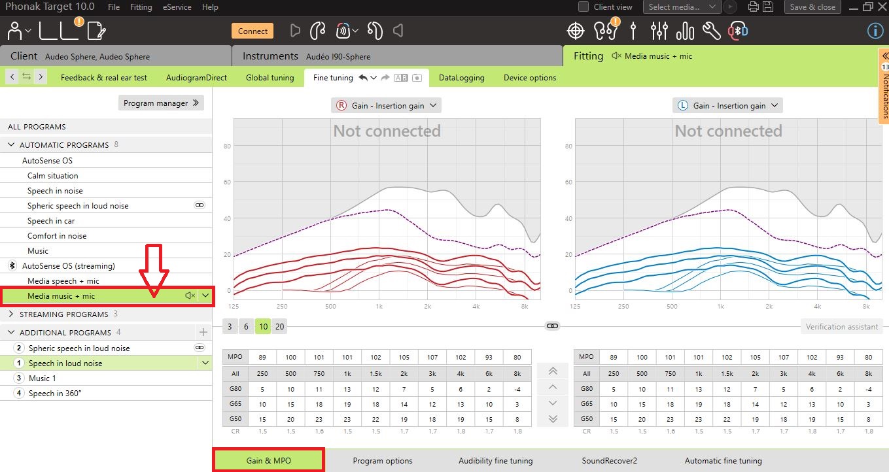889x472 pixels.
Task: Expand the Streaming Programs section
Action: (x=11, y=314)
